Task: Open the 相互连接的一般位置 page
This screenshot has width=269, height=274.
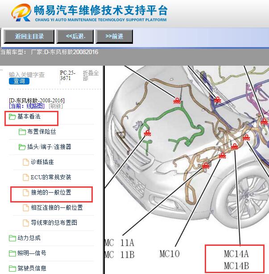Action: click(x=57, y=207)
